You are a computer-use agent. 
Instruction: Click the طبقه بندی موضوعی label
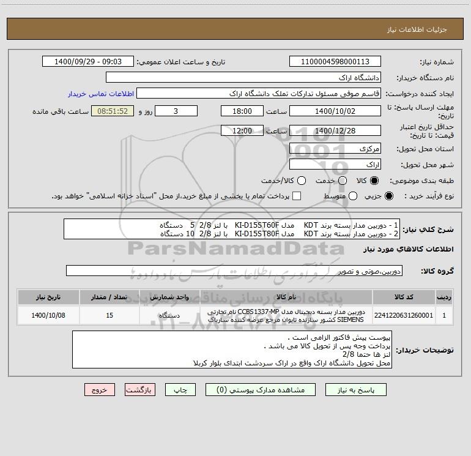[x=421, y=181]
